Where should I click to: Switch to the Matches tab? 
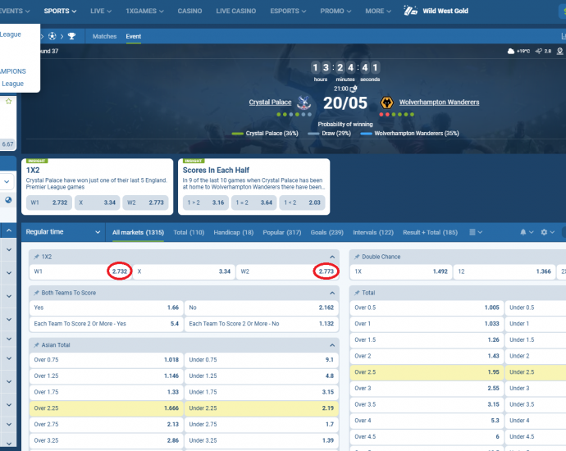pyautogui.click(x=104, y=36)
